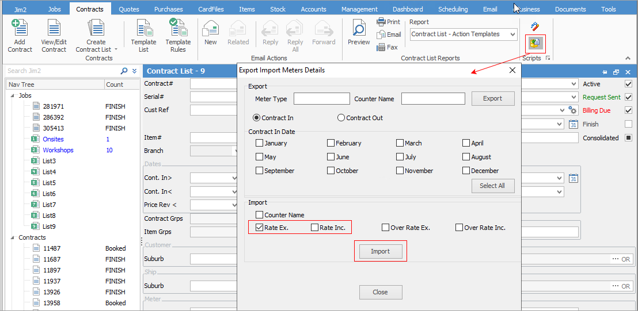Click the Template Rules icon
This screenshot has width=638, height=311.
click(178, 36)
